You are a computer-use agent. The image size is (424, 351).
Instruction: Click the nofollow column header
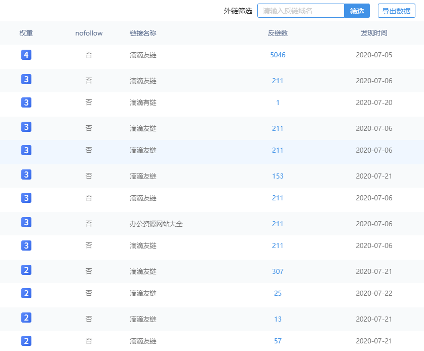pyautogui.click(x=89, y=33)
